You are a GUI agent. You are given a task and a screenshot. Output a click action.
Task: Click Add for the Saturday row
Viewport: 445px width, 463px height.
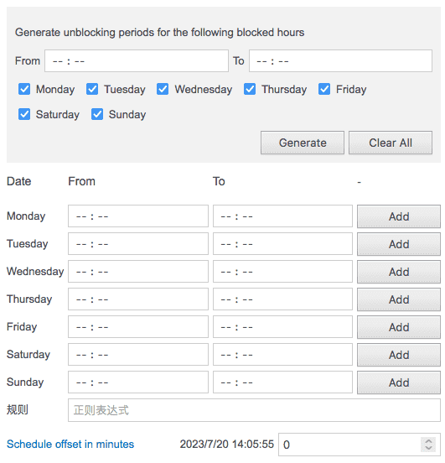pos(399,355)
